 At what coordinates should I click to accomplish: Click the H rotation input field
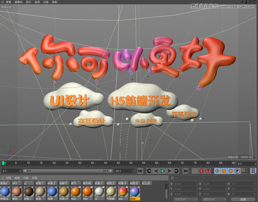[243, 184]
